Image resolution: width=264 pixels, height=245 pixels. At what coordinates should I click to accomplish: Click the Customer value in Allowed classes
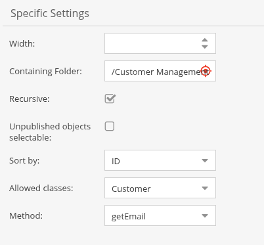pyautogui.click(x=131, y=189)
